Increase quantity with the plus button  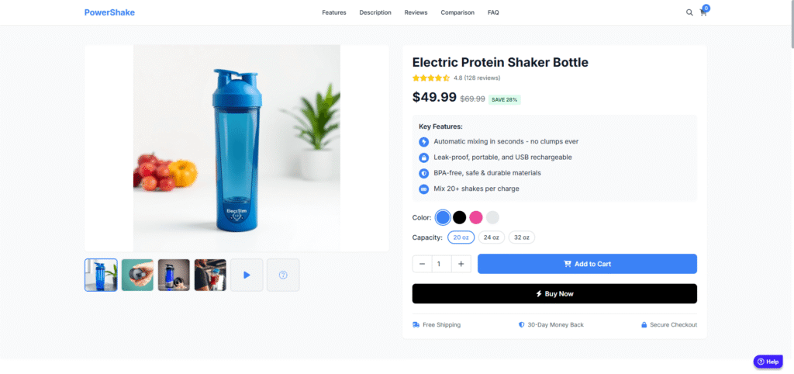pos(461,264)
